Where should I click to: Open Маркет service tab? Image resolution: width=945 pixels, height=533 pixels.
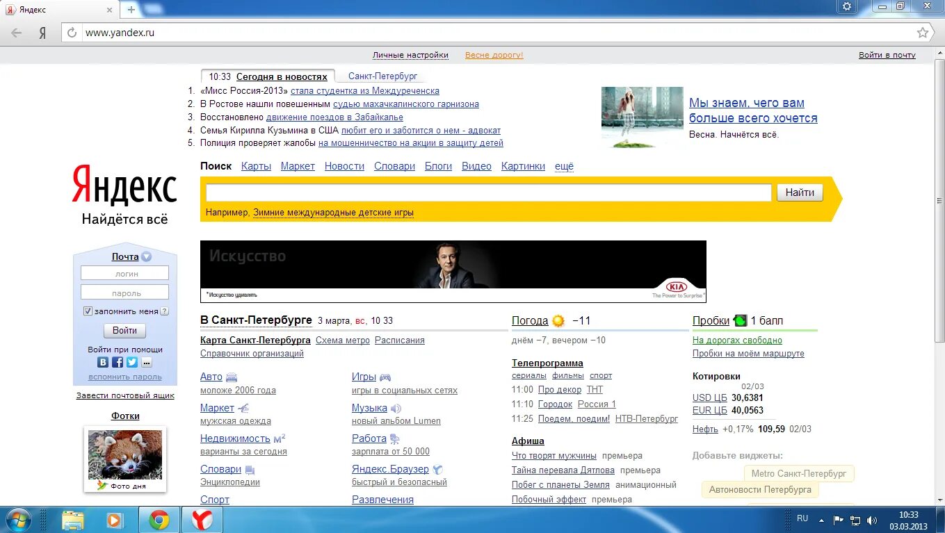[x=298, y=166]
